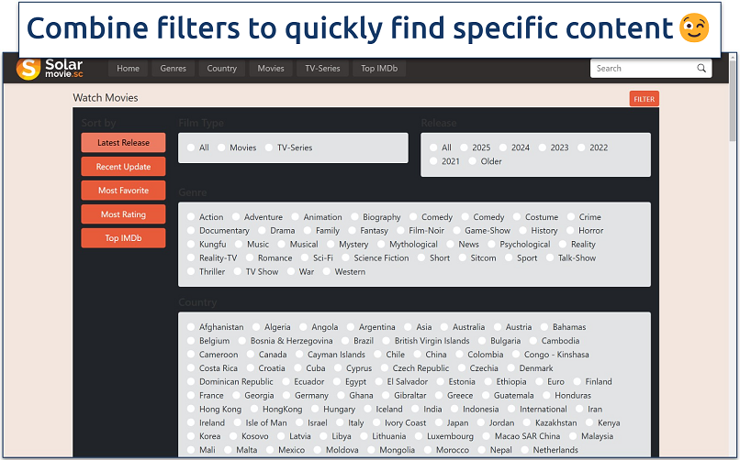Viewport: 740px width, 460px height.
Task: Check the Bahamas country
Action: (544, 327)
